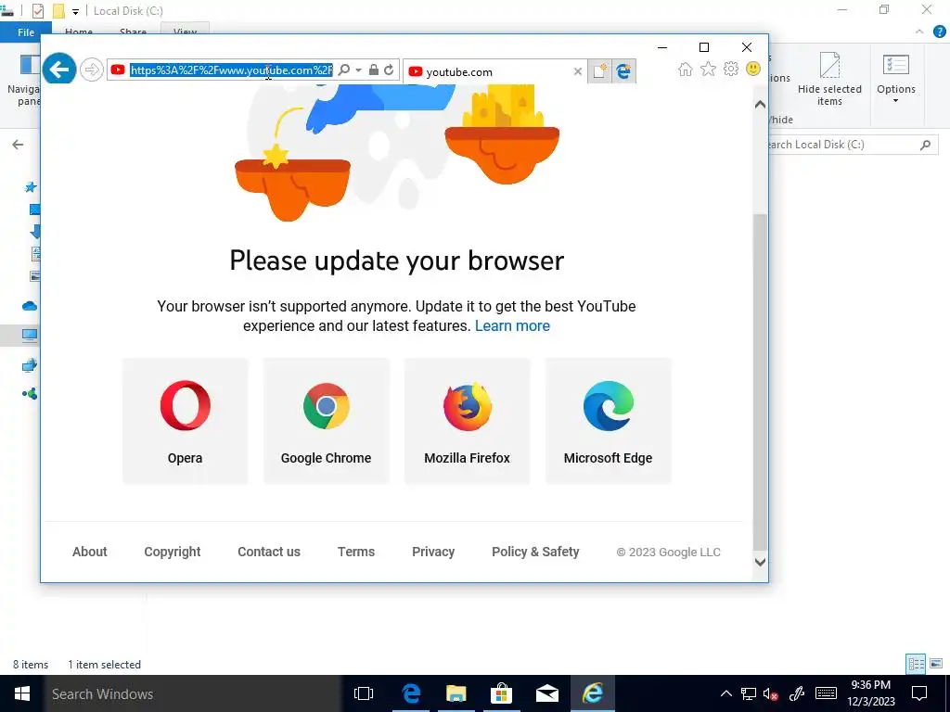950x712 pixels.
Task: Close the youtube.com tab
Action: (x=578, y=71)
